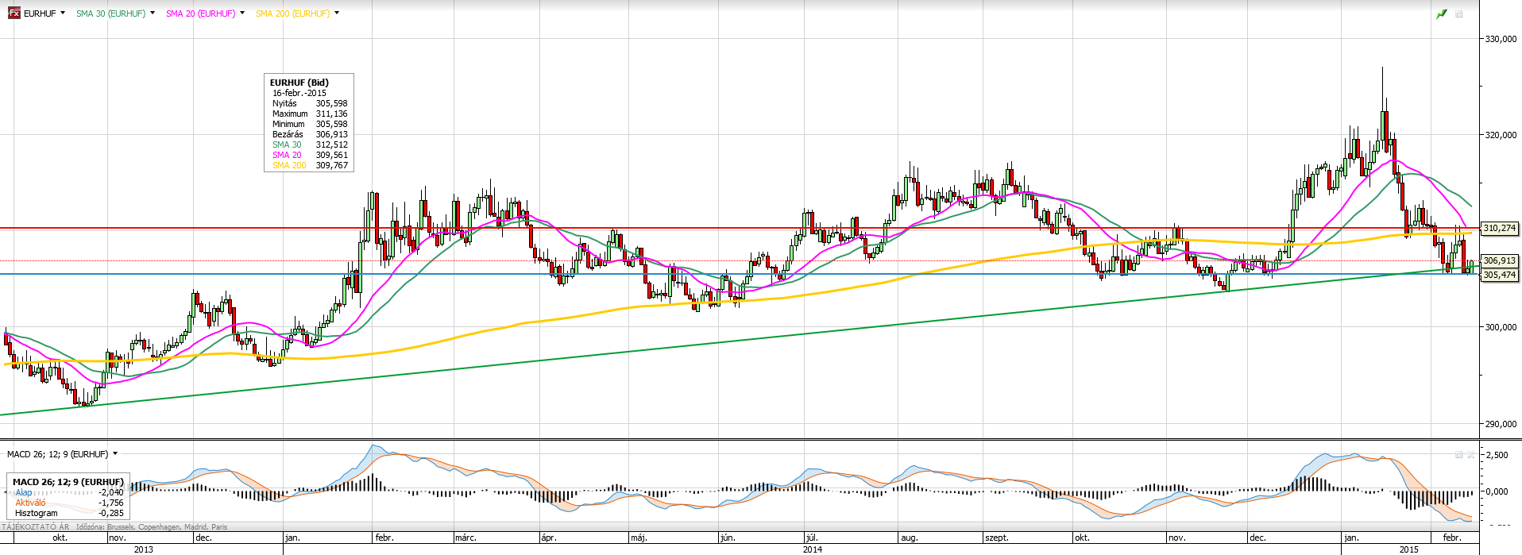Image resolution: width=1522 pixels, height=555 pixels.
Task: Click the SMA 30 312,512 row
Action: pyautogui.click(x=310, y=145)
